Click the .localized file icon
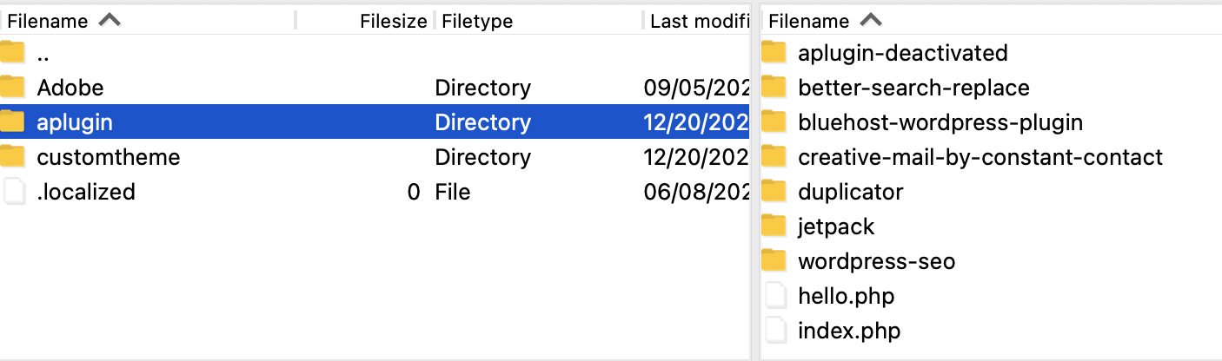This screenshot has width=1222, height=361. point(14,192)
